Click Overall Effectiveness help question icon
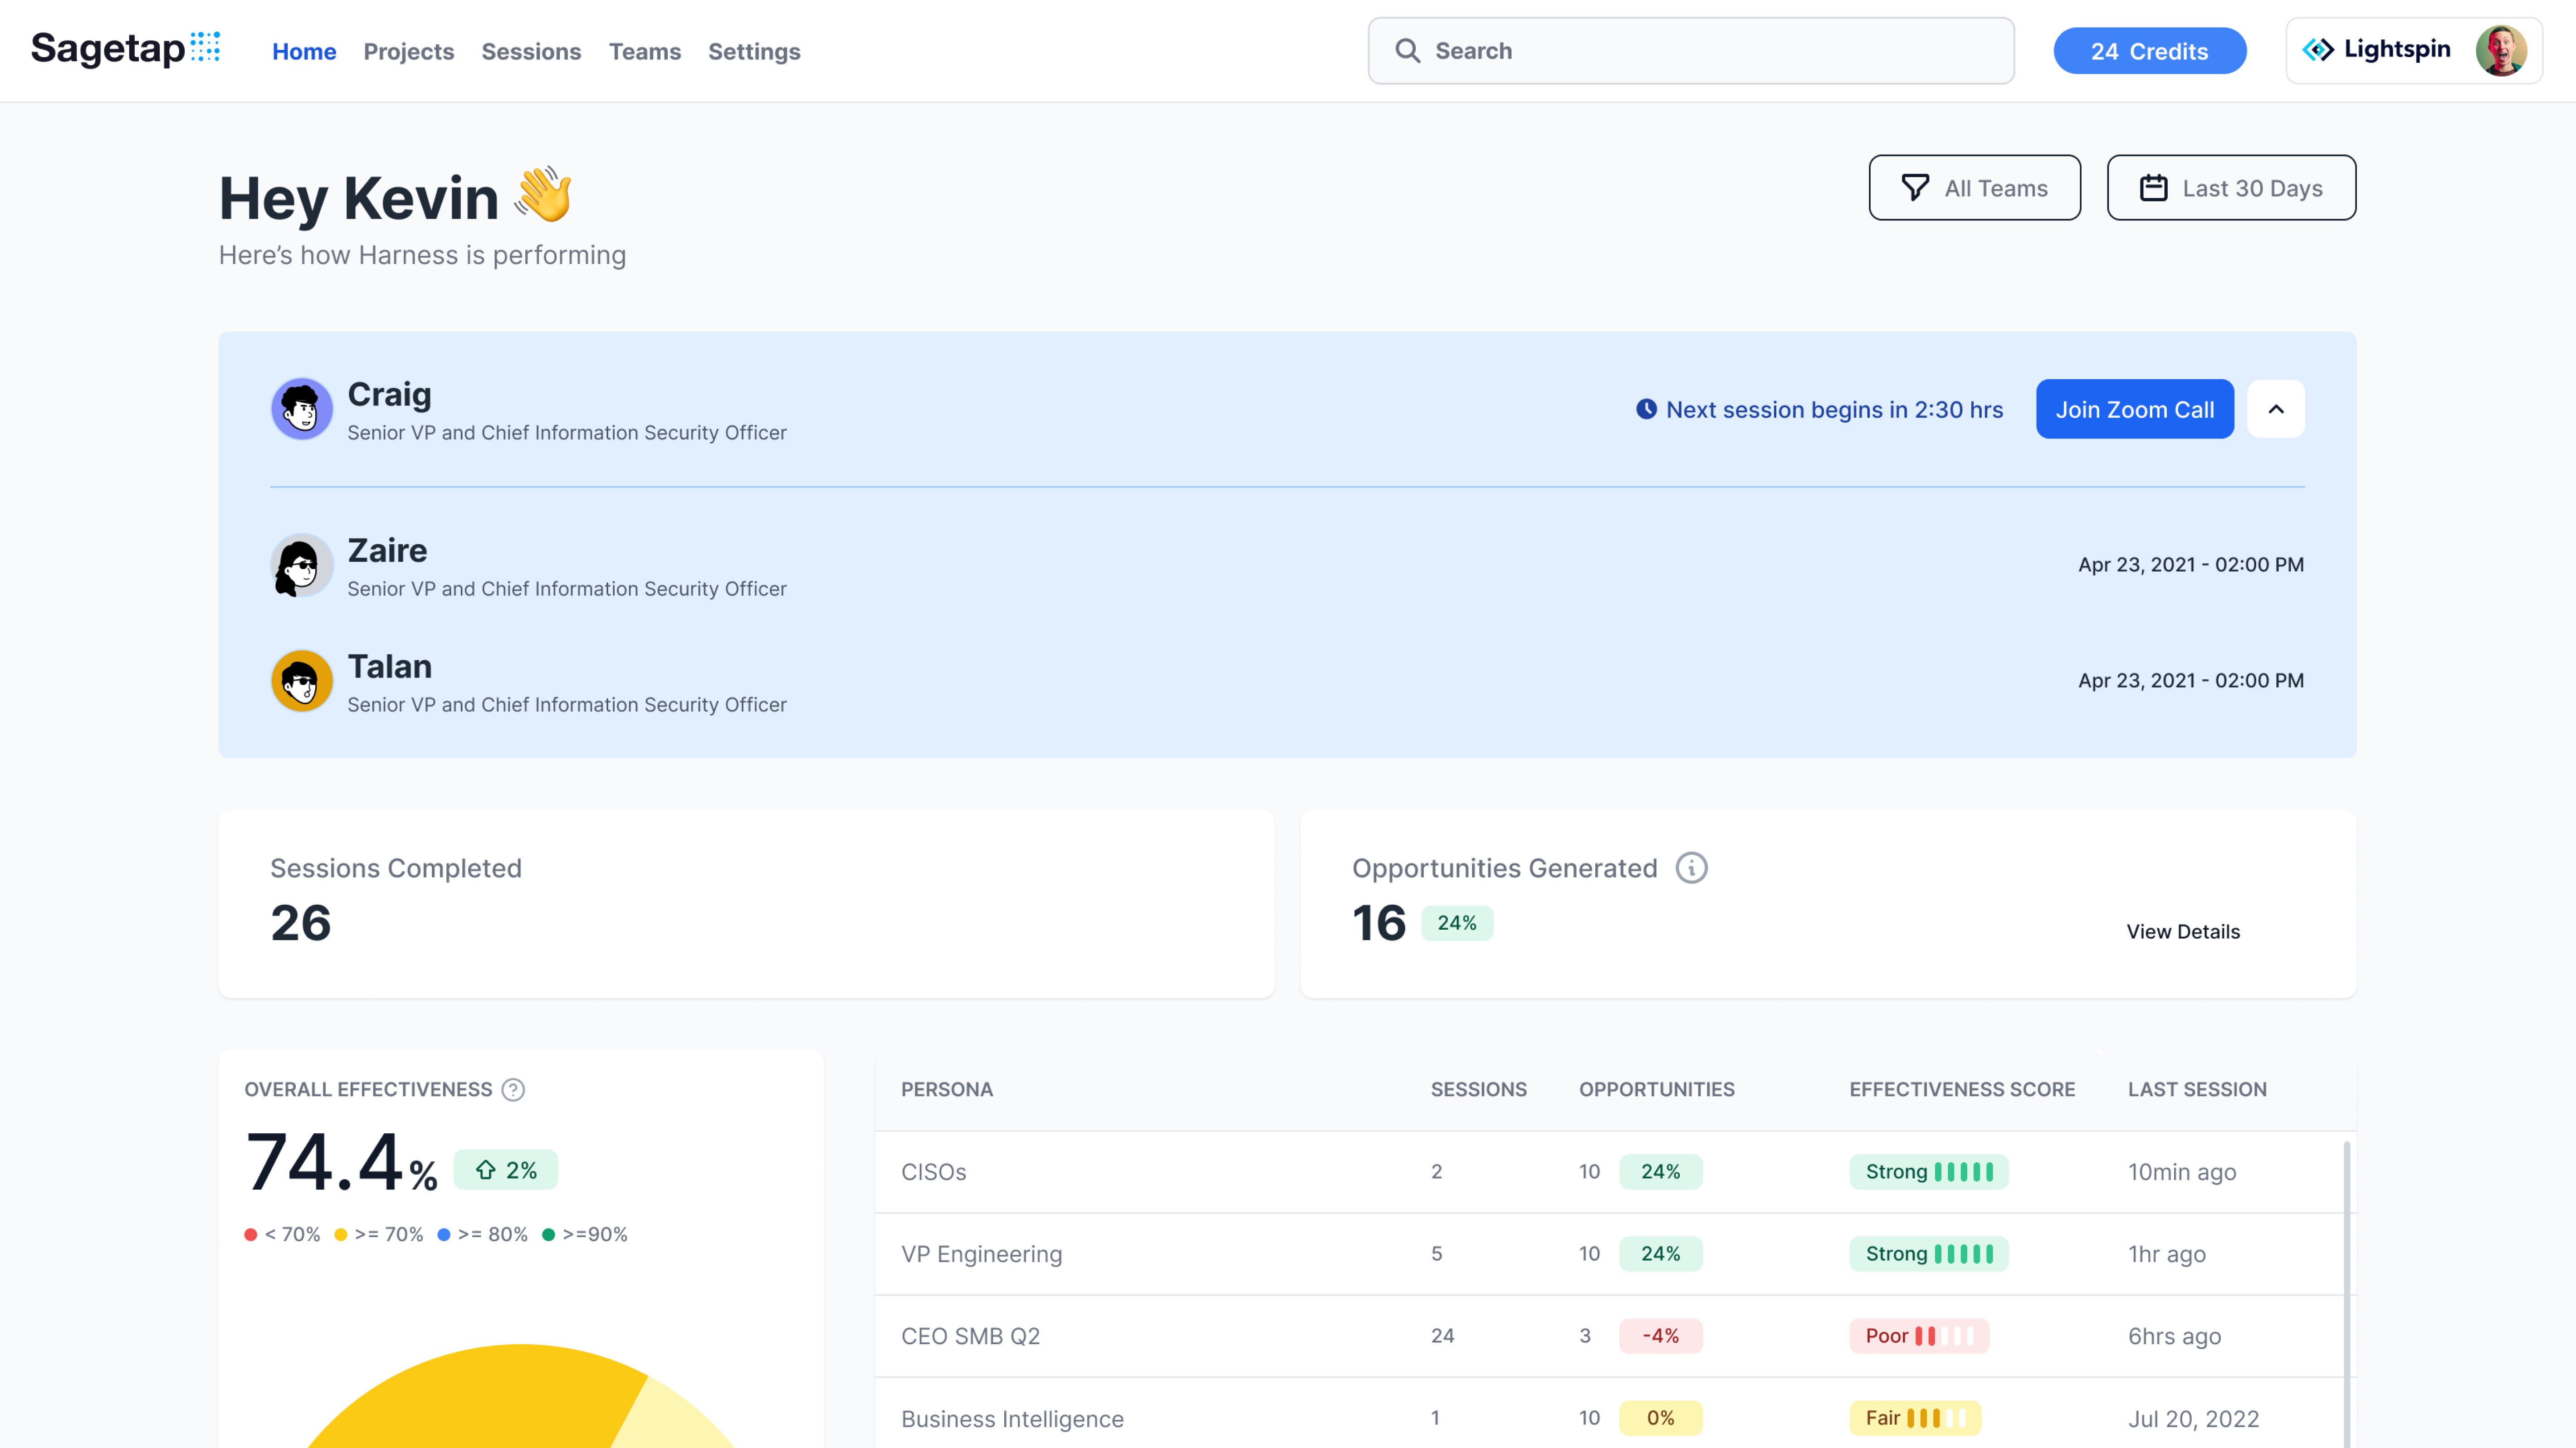The height and width of the screenshot is (1448, 2576). pyautogui.click(x=513, y=1090)
